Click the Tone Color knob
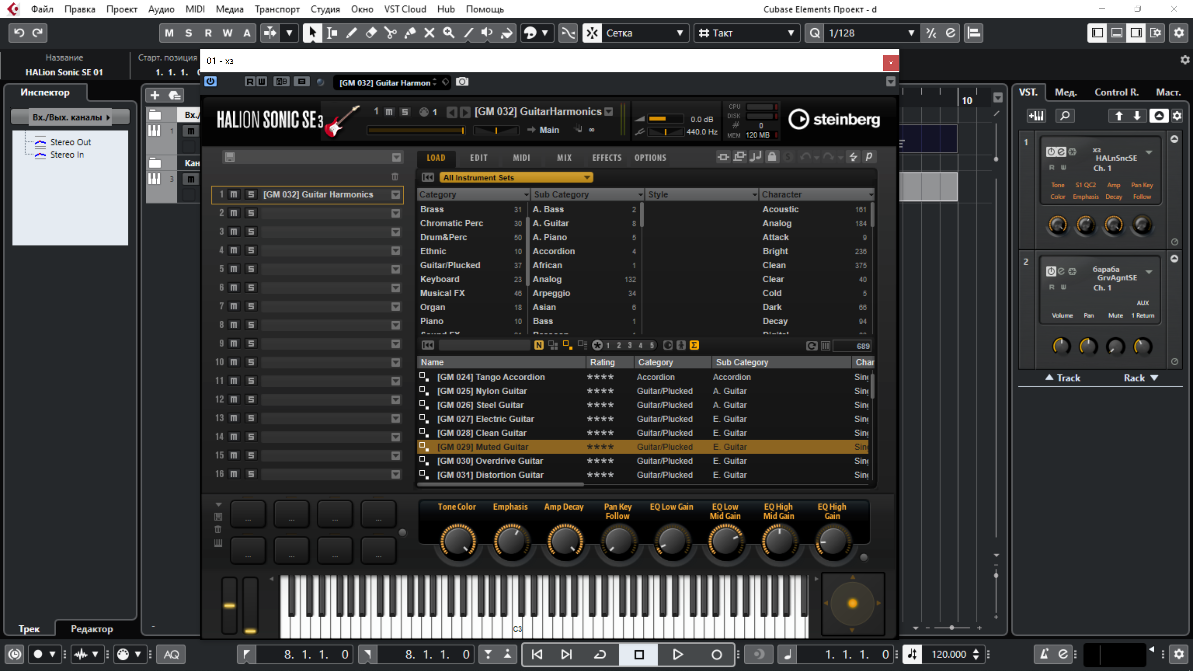 (x=458, y=541)
